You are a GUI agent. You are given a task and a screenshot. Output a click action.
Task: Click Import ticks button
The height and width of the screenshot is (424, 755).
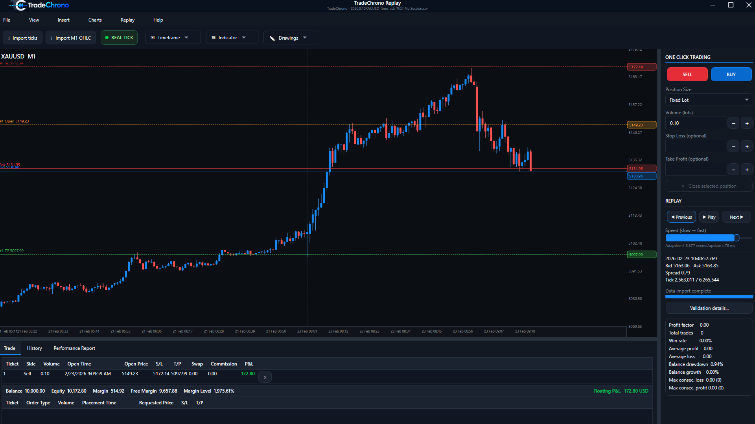22,38
